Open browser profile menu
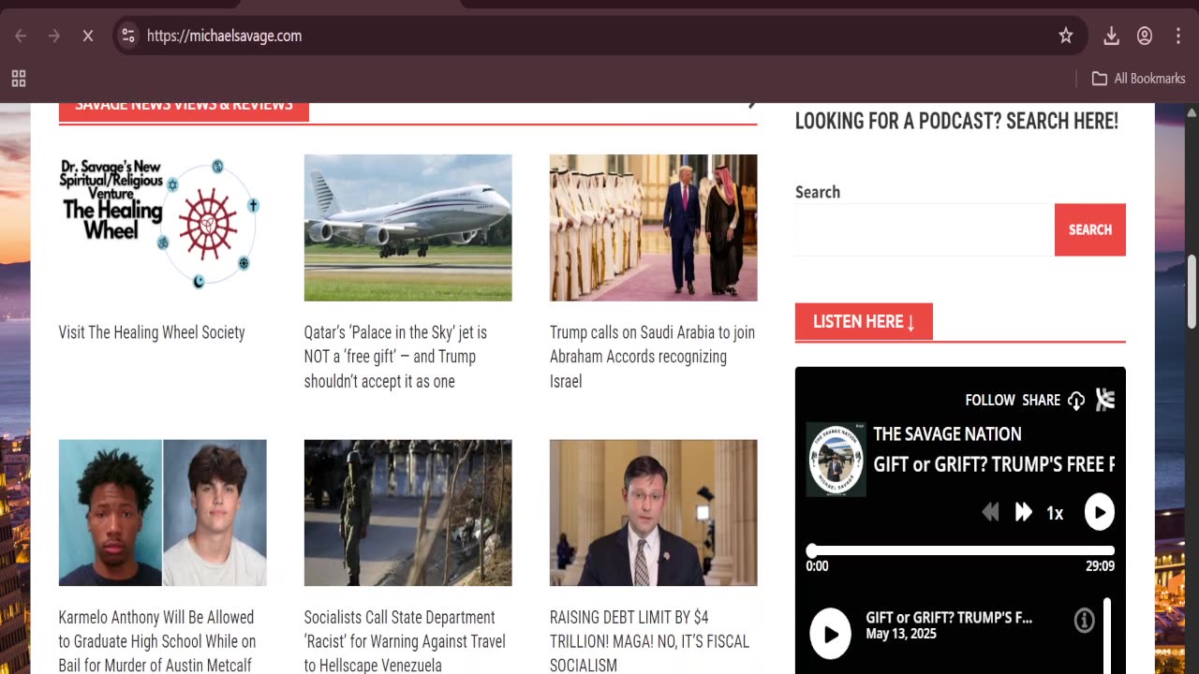The image size is (1199, 674). tap(1145, 36)
